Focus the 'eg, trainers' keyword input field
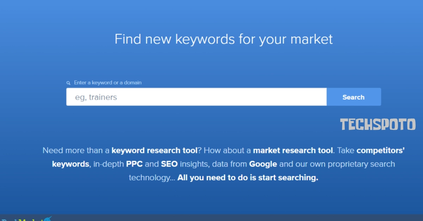423x221 pixels. (196, 97)
